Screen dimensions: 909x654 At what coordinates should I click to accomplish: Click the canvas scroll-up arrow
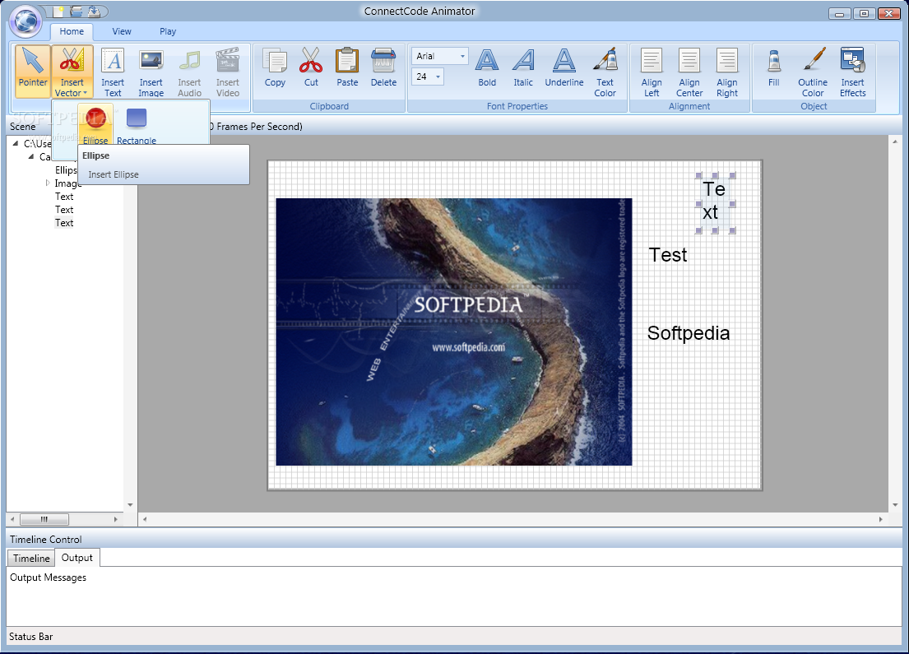(x=895, y=141)
